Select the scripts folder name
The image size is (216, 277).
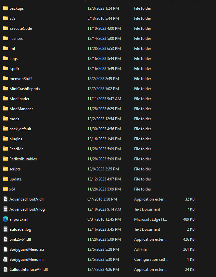pyautogui.click(x=15, y=169)
